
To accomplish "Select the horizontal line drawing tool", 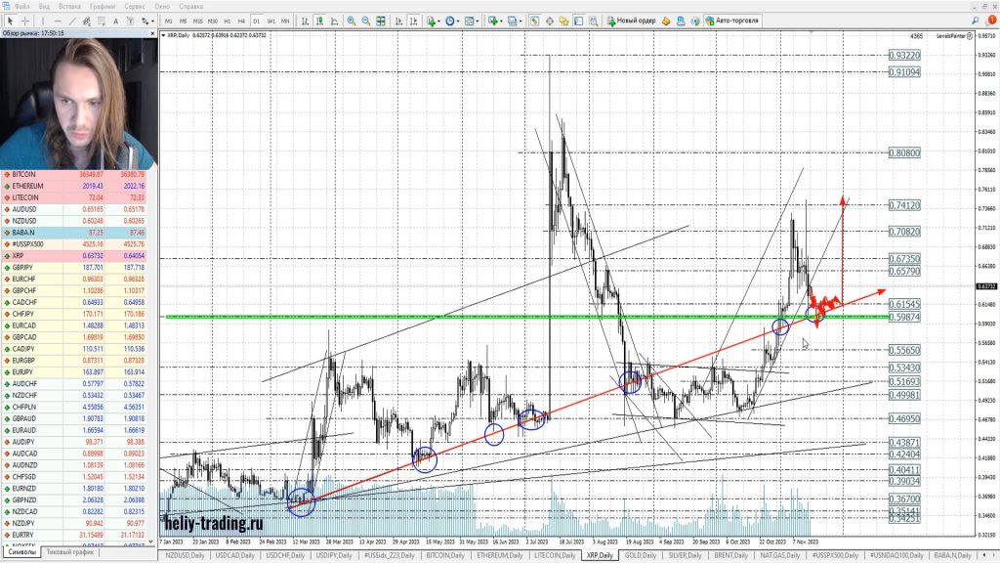I will pos(60,21).
